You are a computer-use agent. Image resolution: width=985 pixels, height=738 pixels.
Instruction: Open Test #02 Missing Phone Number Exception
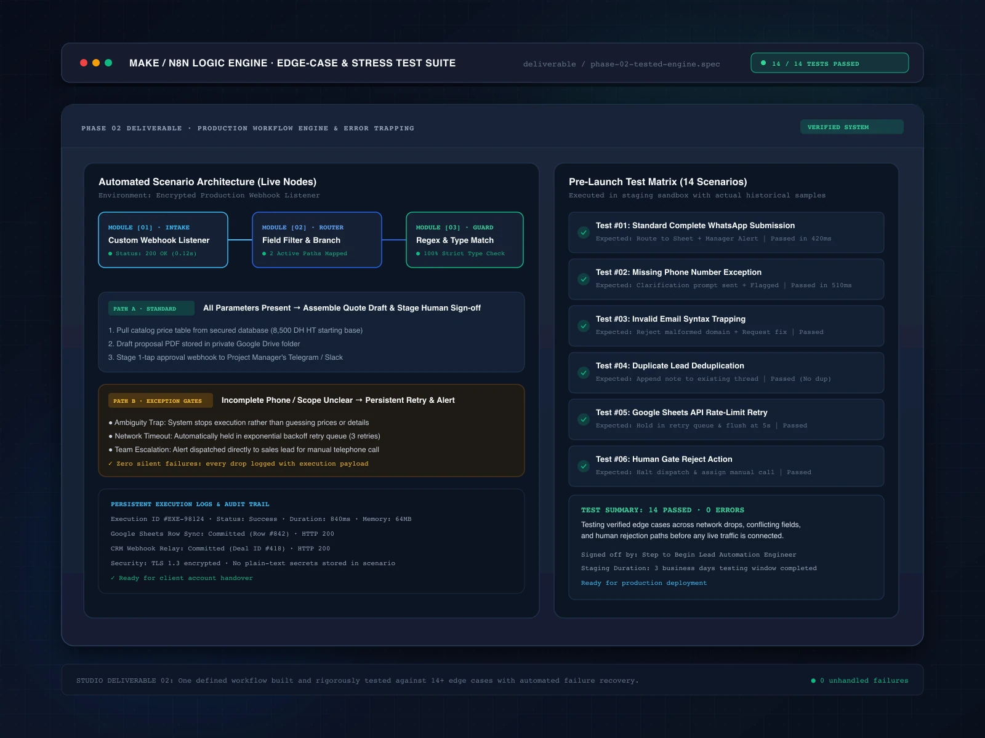pyautogui.click(x=726, y=279)
